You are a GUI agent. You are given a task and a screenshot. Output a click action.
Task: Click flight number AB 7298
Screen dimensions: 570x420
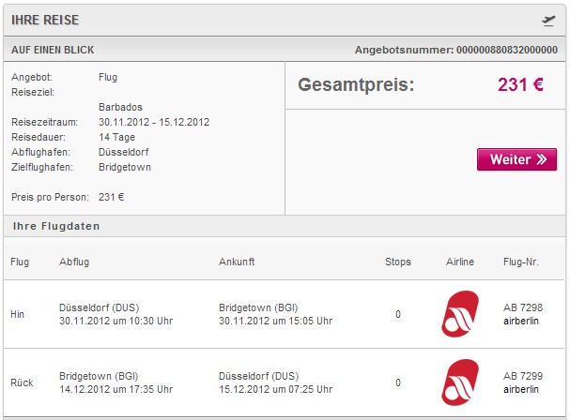tap(523, 307)
